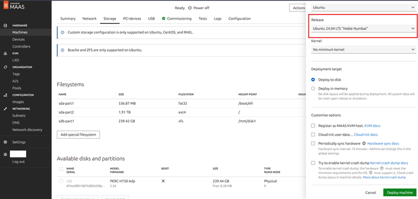Screen dimensions: 418x199
Task: Open the Cloud-init docs link
Action: pos(366,134)
